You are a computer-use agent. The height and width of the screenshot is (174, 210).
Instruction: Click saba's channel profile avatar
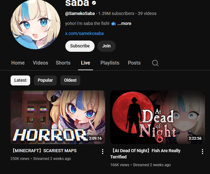pos(35,24)
